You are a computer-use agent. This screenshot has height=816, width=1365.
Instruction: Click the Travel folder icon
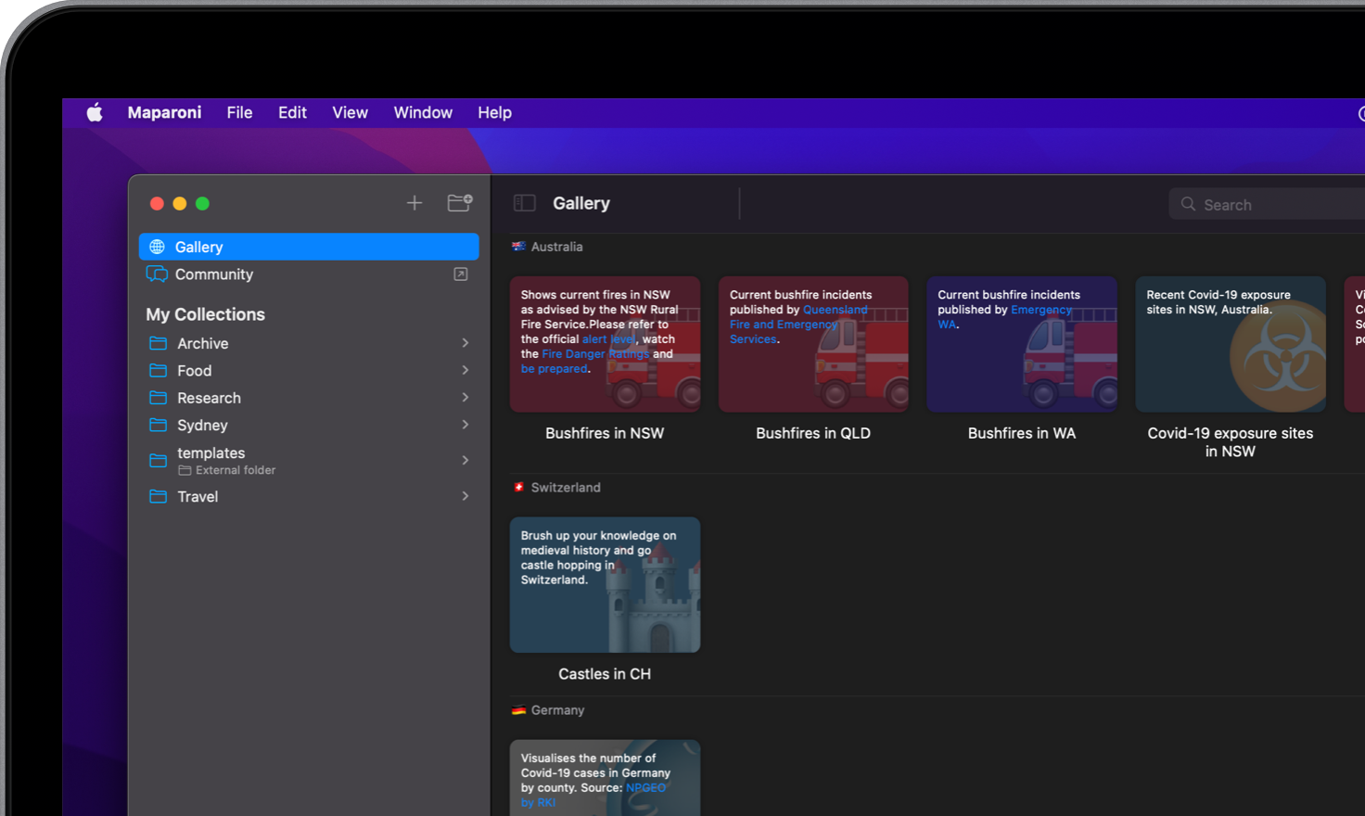pos(159,496)
